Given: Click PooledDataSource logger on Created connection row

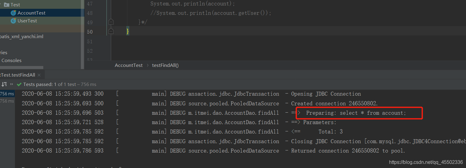Looking at the screenshot, I should coord(233,103).
